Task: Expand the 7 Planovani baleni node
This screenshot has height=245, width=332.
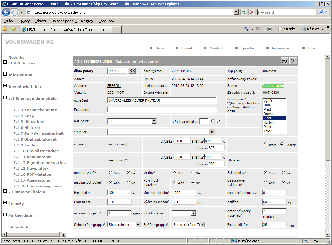Action: click(x=5, y=191)
